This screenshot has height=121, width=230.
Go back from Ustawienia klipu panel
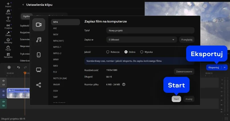(23, 5)
